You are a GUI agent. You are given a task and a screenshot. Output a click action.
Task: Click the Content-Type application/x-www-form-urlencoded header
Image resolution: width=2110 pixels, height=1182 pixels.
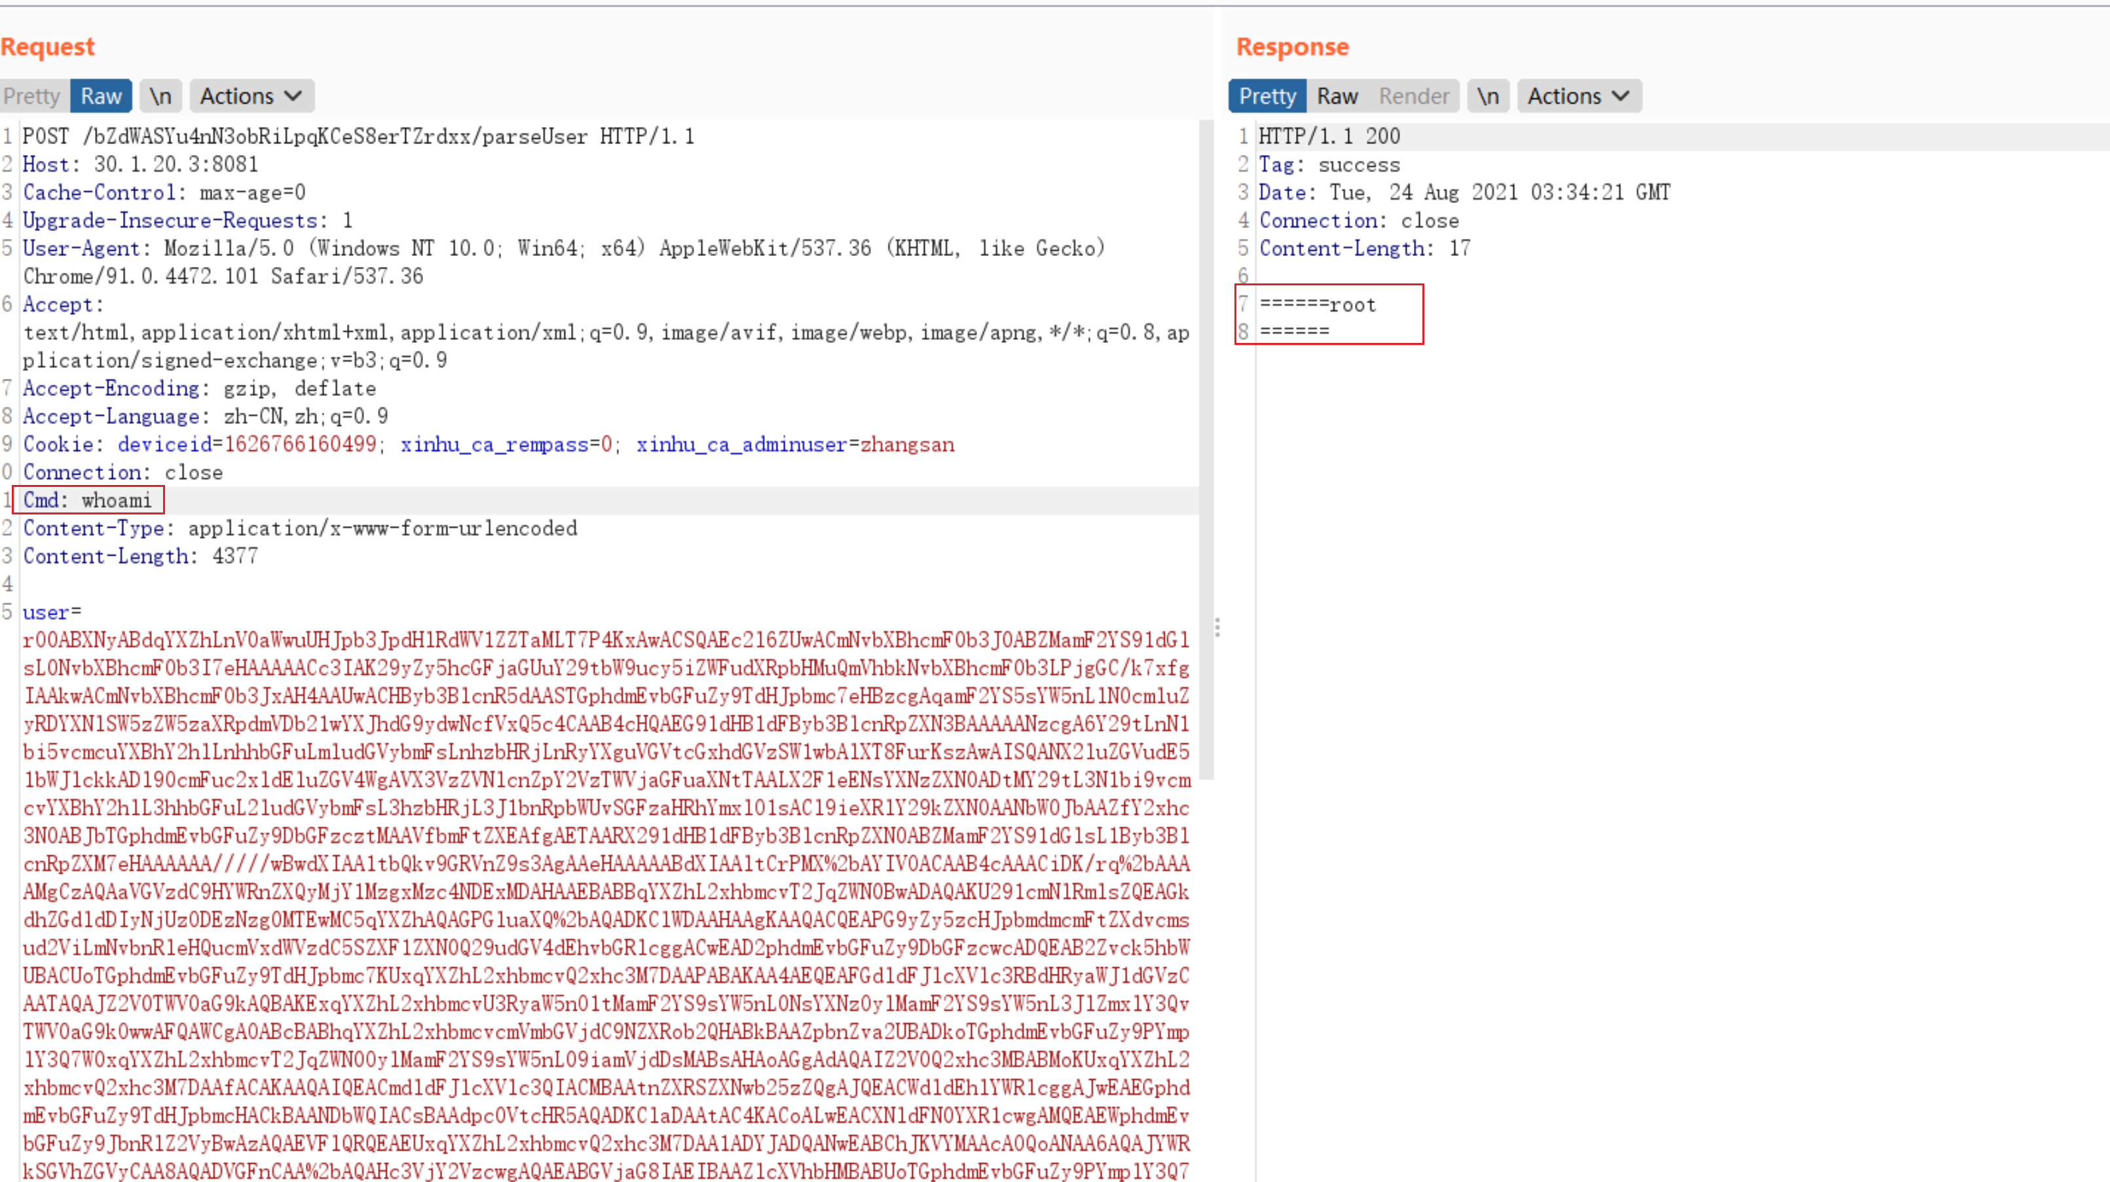300,528
